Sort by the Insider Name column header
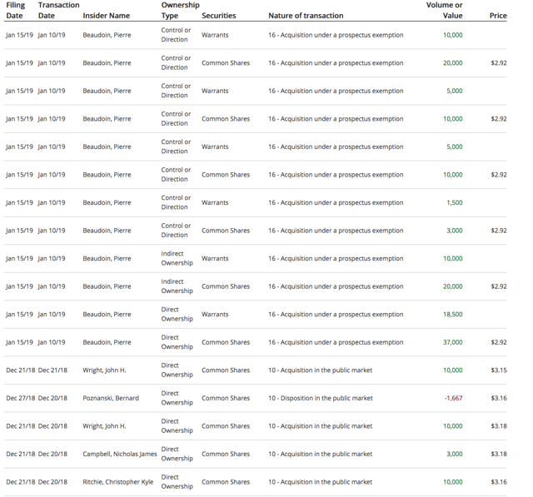This screenshot has height=497, width=533. click(x=106, y=16)
